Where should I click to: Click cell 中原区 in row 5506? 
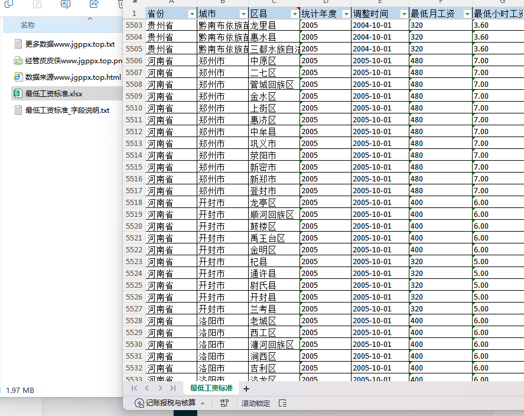(x=274, y=61)
